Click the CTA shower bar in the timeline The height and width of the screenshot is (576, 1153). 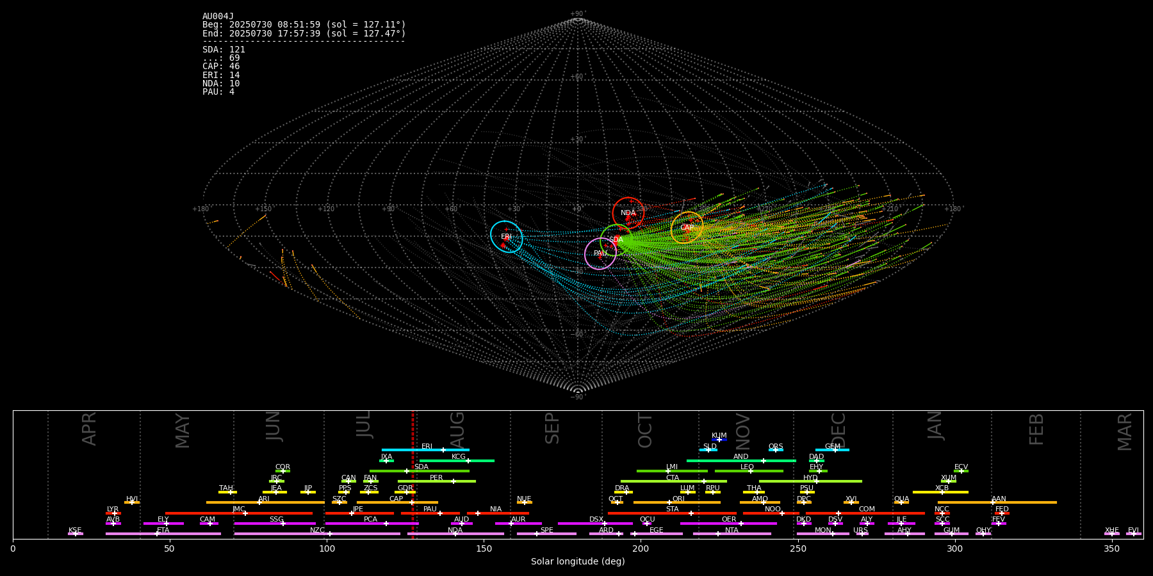pyautogui.click(x=674, y=481)
